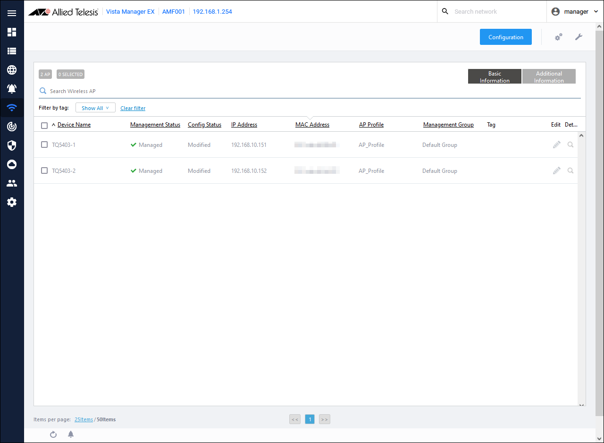
Task: Toggle the select-all header checkbox
Action: click(x=44, y=125)
